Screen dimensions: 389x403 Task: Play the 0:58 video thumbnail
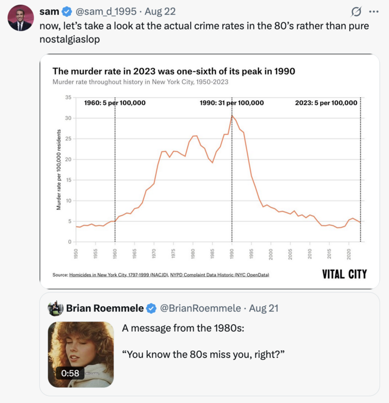click(80, 355)
